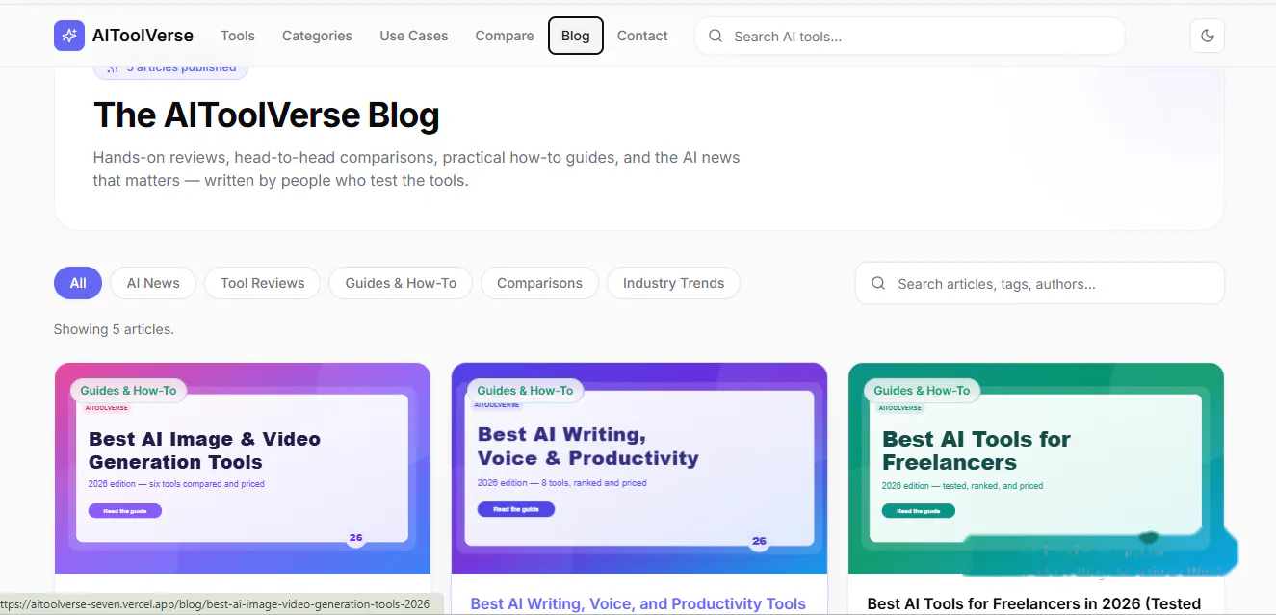Viewport: 1276px width, 615px height.
Task: Click The AIToolVerse Blog heading
Action: 267,115
